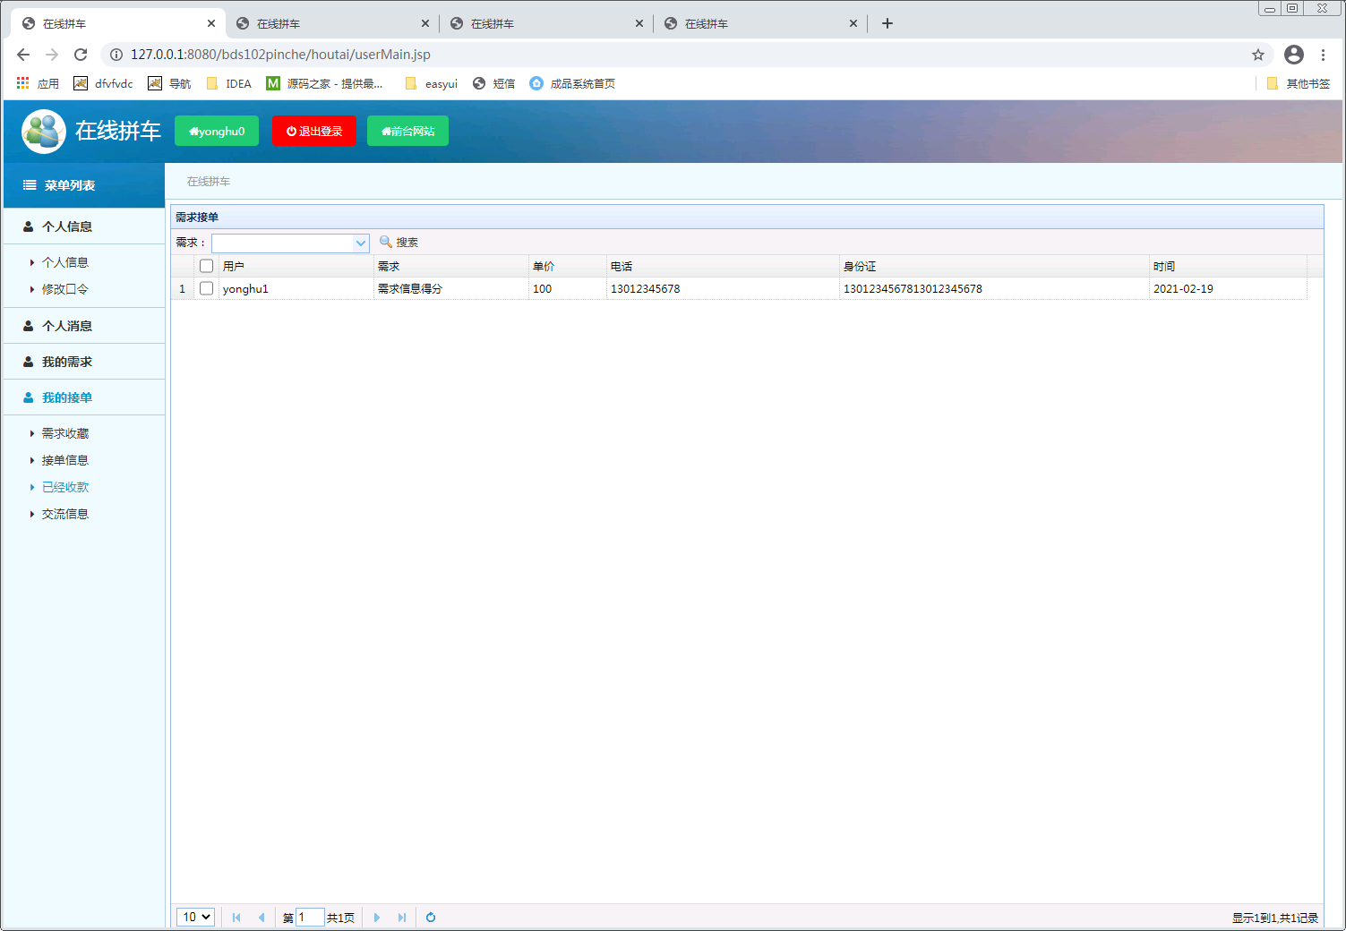Viewport: 1346px width, 931px height.
Task: Switch to the fourth 在线拼车 browser tab
Action: [x=759, y=23]
